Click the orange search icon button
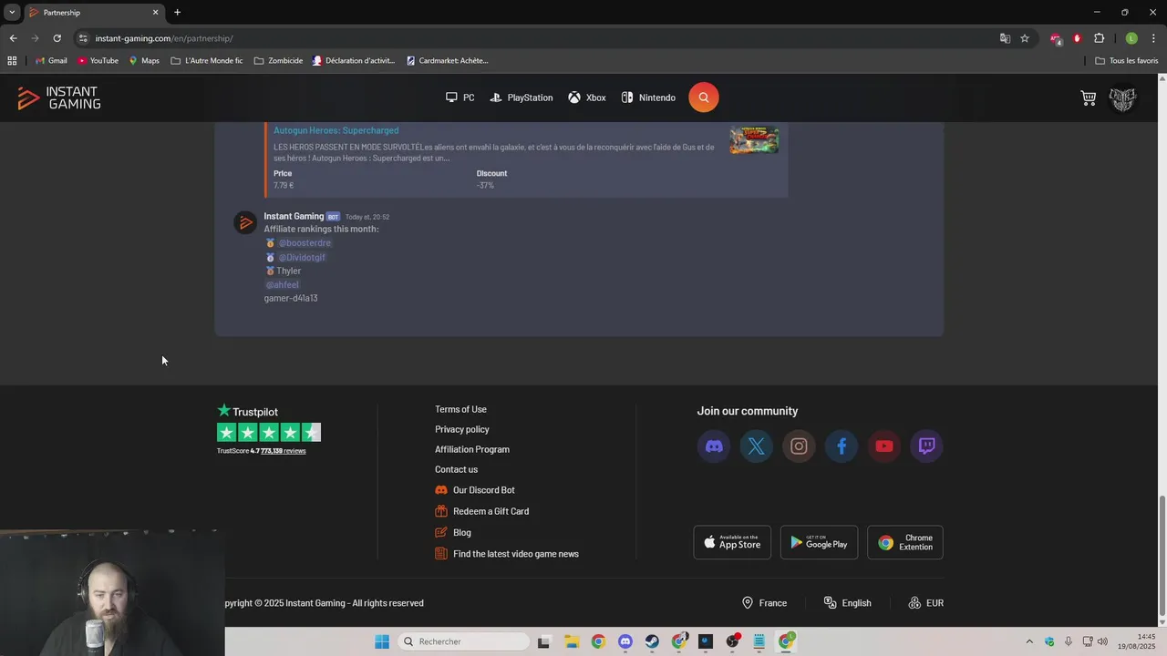Viewport: 1167px width, 656px height. pos(703,97)
